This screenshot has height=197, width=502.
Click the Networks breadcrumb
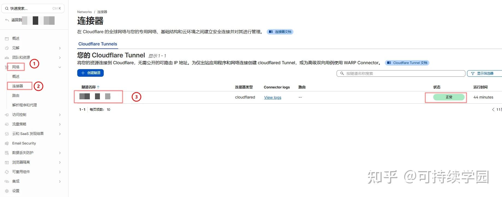[85, 12]
